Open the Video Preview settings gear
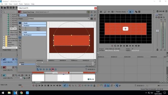Screen dimensions: 168x95 101,12
